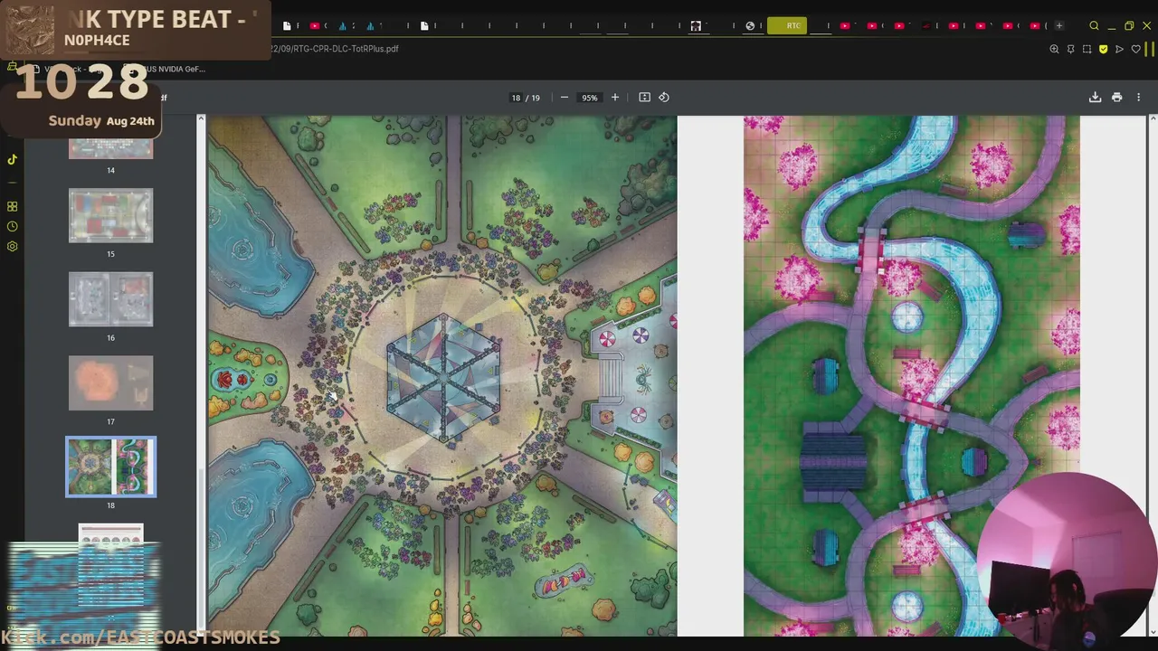
Task: Select page 14 thumbnail
Action: pyautogui.click(x=111, y=149)
